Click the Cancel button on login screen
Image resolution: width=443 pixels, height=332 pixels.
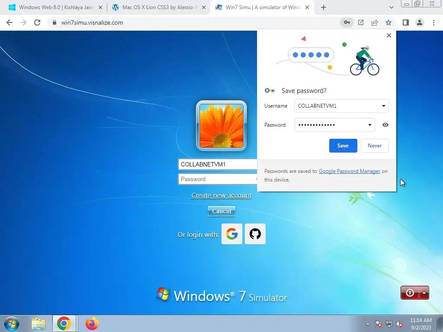pyautogui.click(x=221, y=211)
